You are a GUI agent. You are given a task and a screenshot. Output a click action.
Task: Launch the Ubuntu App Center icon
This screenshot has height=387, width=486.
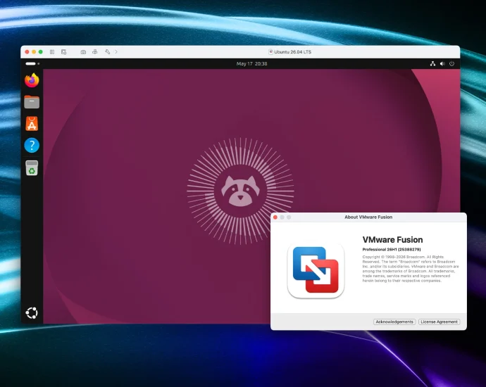(32, 124)
